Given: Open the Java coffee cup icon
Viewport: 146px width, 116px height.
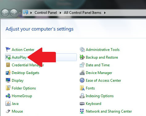Looking at the screenshot, I should tap(8, 103).
